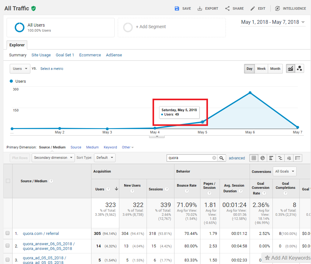Open the Explorer tab
The image size is (311, 264).
tap(17, 45)
